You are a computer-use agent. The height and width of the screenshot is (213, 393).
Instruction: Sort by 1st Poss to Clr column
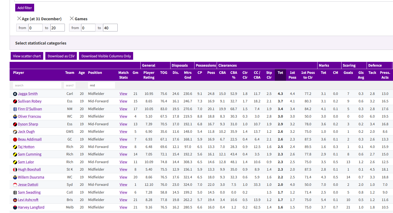point(308,75)
